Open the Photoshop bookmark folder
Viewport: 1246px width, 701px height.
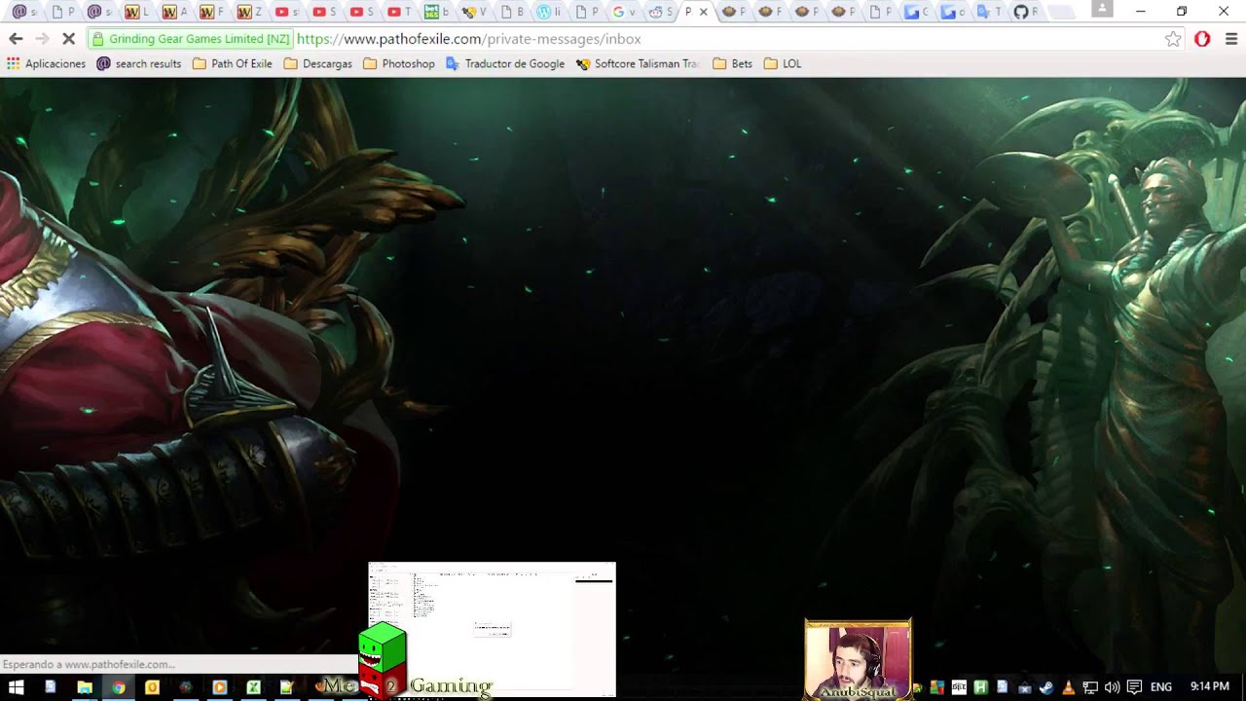[399, 63]
